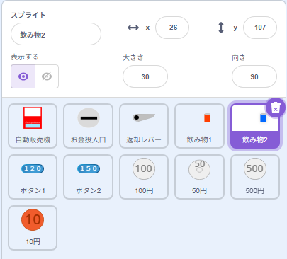Choose the 500円 coin sprite

pos(254,177)
